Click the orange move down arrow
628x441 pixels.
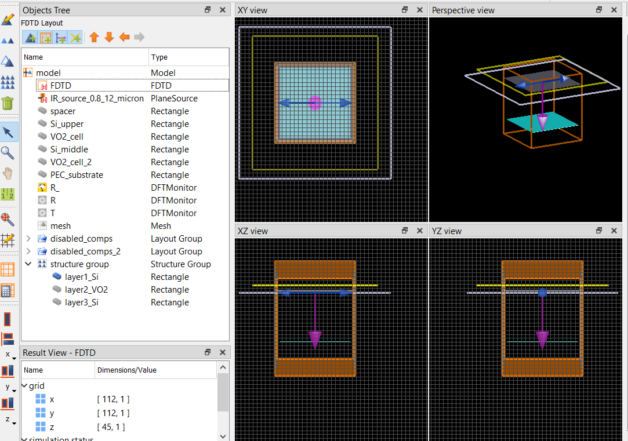pyautogui.click(x=109, y=38)
